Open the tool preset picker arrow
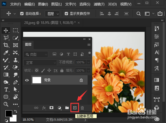This screenshot has width=166, height=123. click(x=15, y=14)
